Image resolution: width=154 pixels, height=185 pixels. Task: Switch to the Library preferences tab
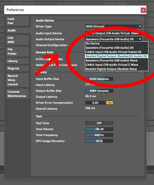click(x=18, y=61)
